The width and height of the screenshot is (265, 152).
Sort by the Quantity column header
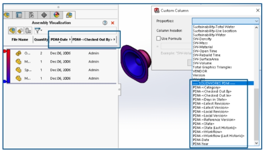(x=41, y=39)
